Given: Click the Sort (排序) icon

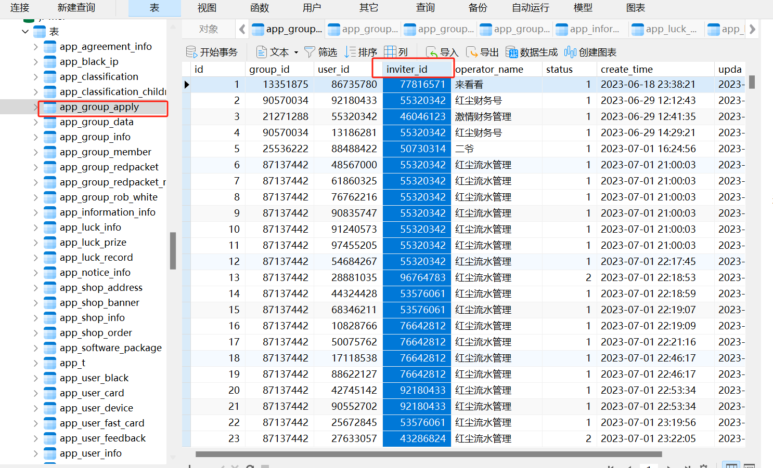Looking at the screenshot, I should click(350, 52).
